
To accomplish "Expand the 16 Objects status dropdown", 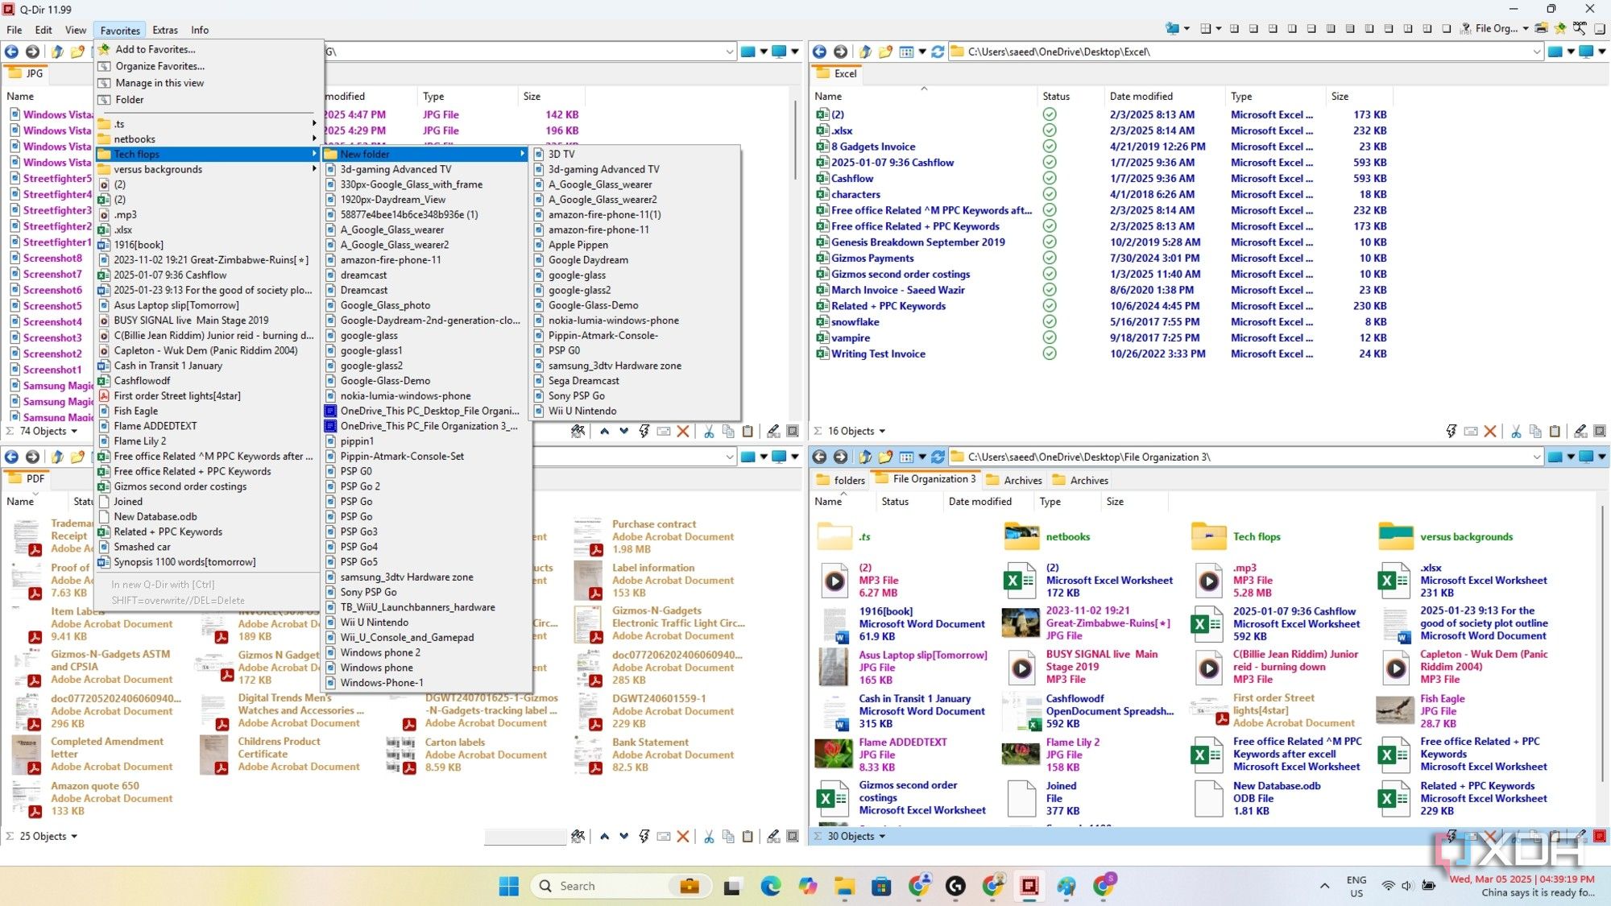I will coord(882,432).
